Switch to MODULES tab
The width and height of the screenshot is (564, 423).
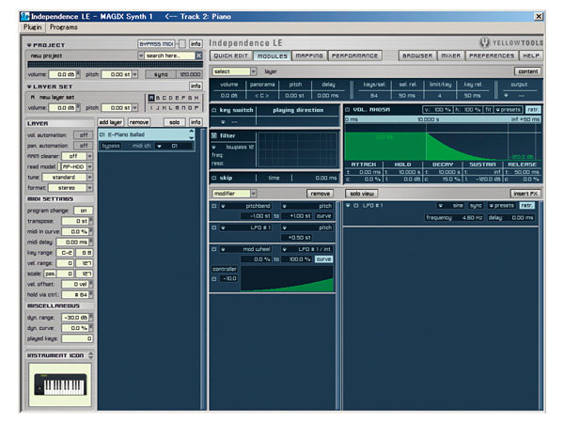[x=273, y=55]
